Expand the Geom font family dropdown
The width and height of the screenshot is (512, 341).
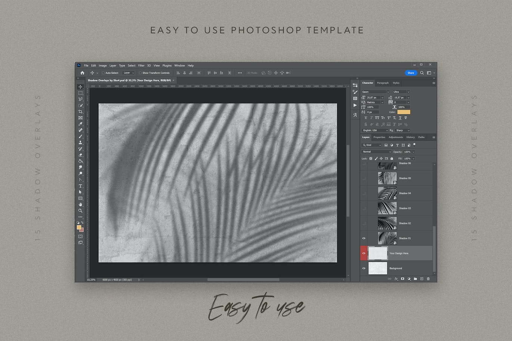(376, 92)
